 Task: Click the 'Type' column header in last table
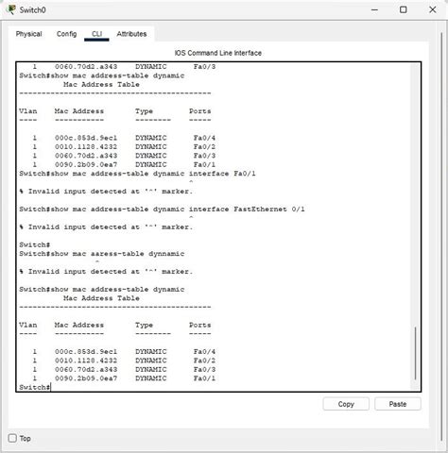click(144, 325)
